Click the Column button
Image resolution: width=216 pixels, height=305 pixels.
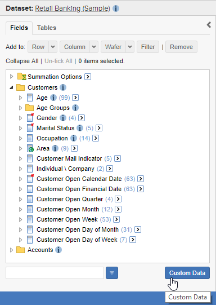(75, 47)
